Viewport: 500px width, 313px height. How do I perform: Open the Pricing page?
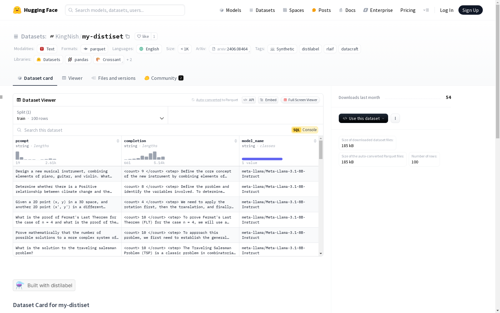pyautogui.click(x=408, y=10)
